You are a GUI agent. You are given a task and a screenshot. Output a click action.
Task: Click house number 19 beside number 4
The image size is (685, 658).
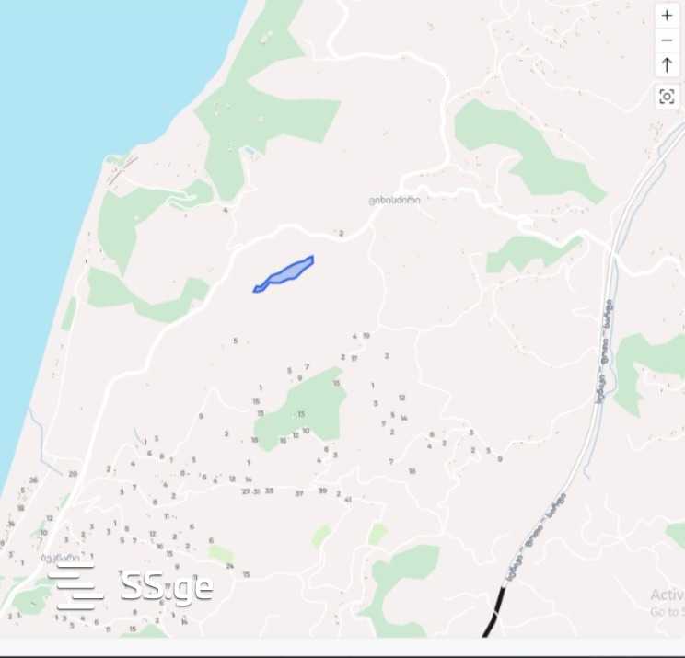point(366,335)
